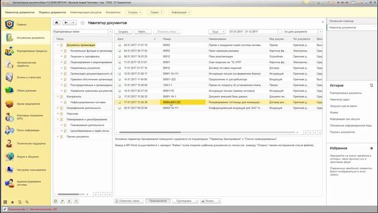Screen dimensions: 378x213
Task: Open the Еще dropdown button
Action: [x=217, y=31]
